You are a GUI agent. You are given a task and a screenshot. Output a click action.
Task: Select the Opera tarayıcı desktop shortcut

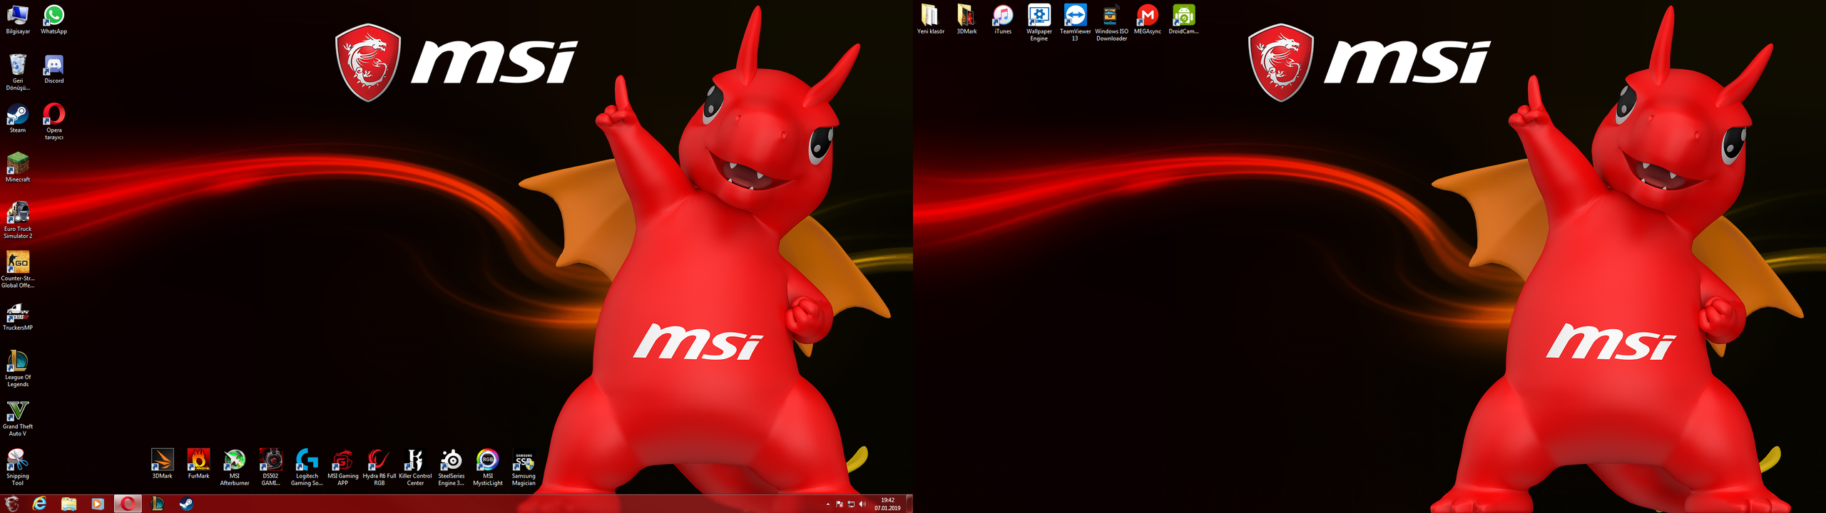pyautogui.click(x=53, y=121)
